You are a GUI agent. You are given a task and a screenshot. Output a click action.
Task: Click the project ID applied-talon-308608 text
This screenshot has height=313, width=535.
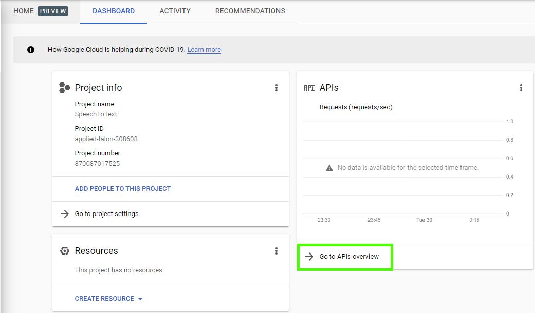tap(106, 139)
